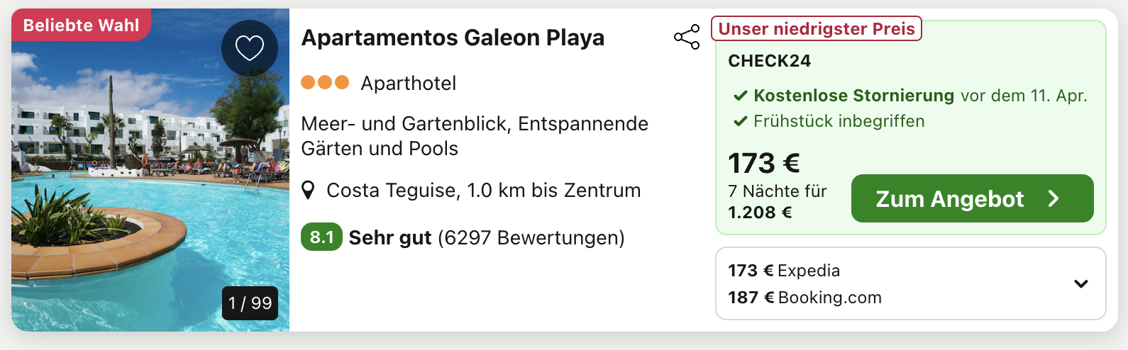
Task: Click the Unser niedrigster Preis label
Action: click(816, 29)
